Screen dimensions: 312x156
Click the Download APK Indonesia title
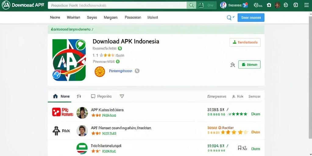pyautogui.click(x=126, y=41)
